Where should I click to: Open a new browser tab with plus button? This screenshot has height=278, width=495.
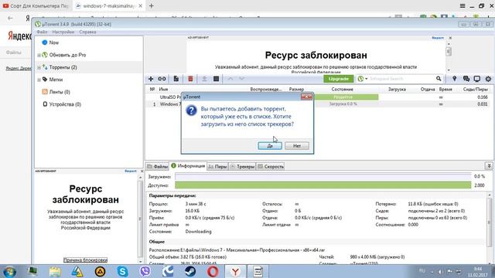tap(152, 5)
